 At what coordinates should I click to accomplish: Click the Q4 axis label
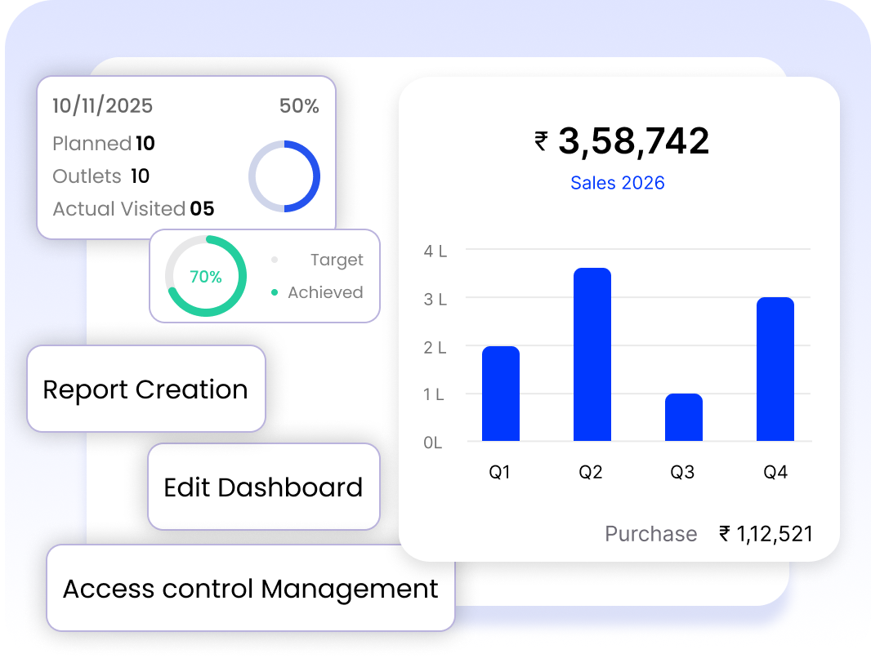(775, 472)
